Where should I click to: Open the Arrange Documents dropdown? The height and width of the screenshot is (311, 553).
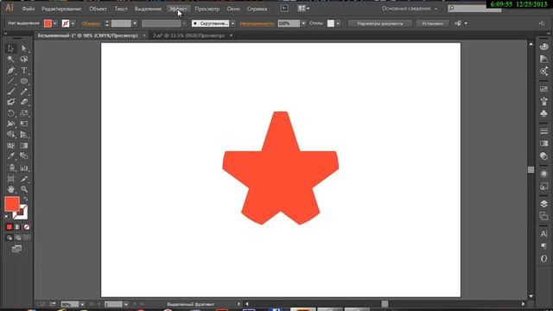tap(303, 9)
